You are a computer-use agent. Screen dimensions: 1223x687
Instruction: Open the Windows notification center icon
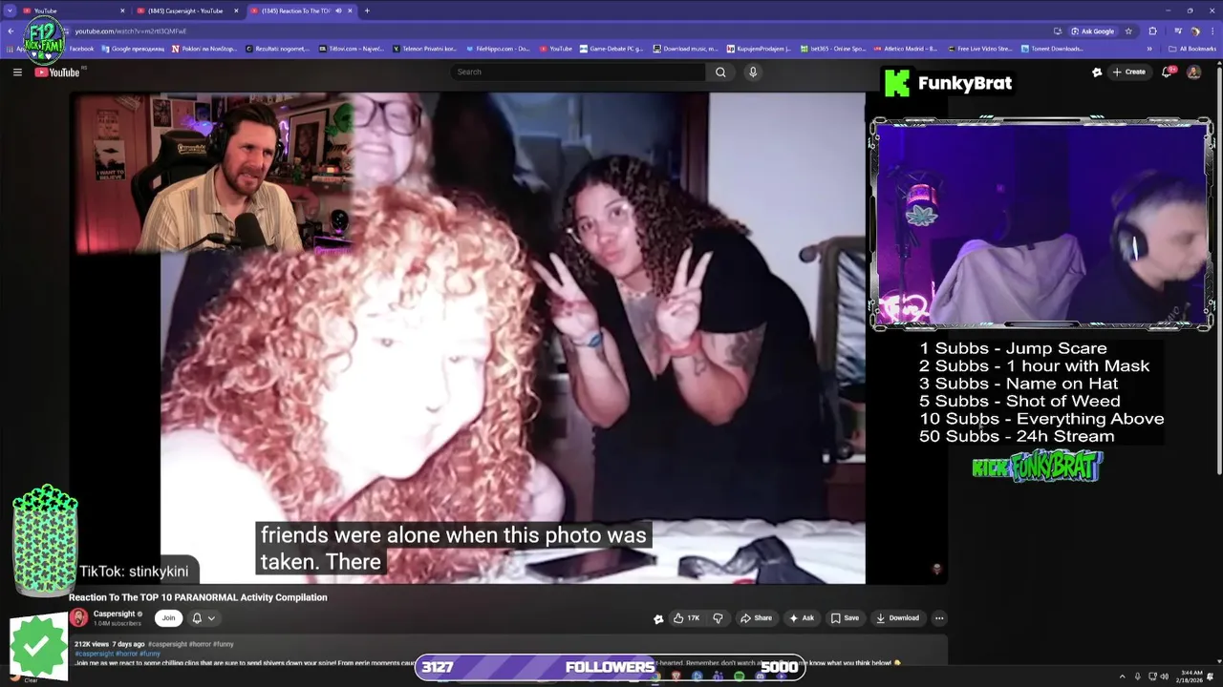[x=1211, y=677]
